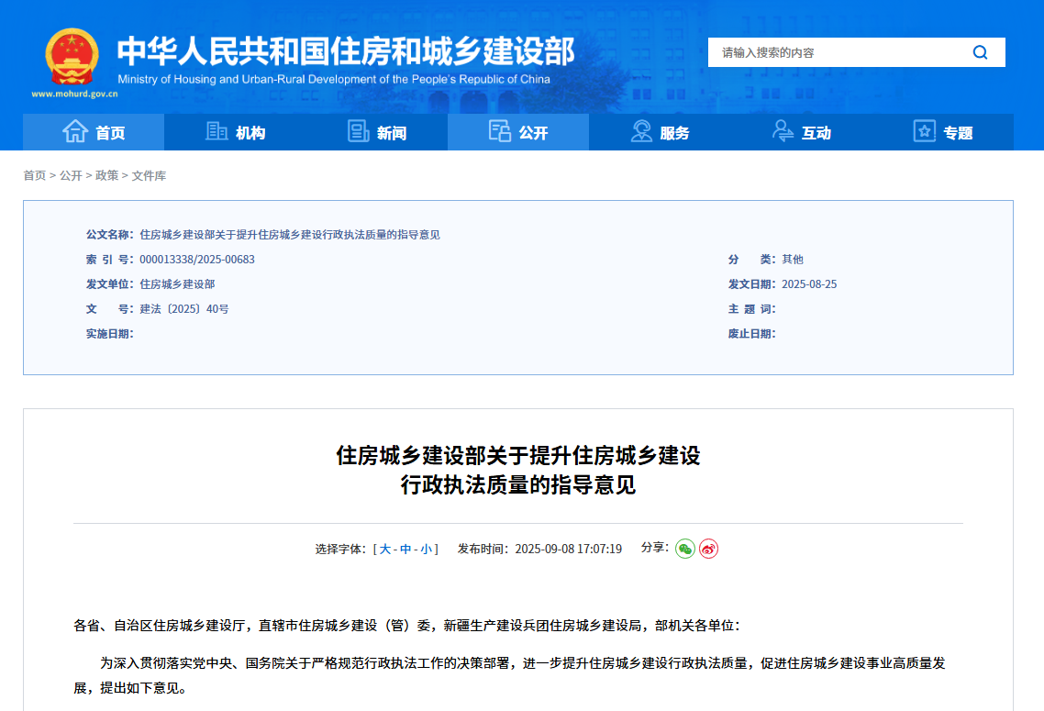Share article via Weibo icon
This screenshot has width=1044, height=711.
pos(708,549)
